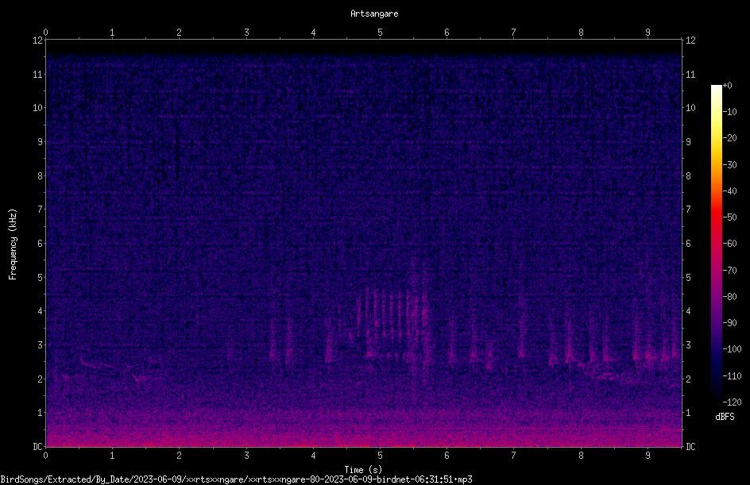Screen dimensions: 750x485
Task: Click the -80 color scale value
Action: [x=729, y=297]
